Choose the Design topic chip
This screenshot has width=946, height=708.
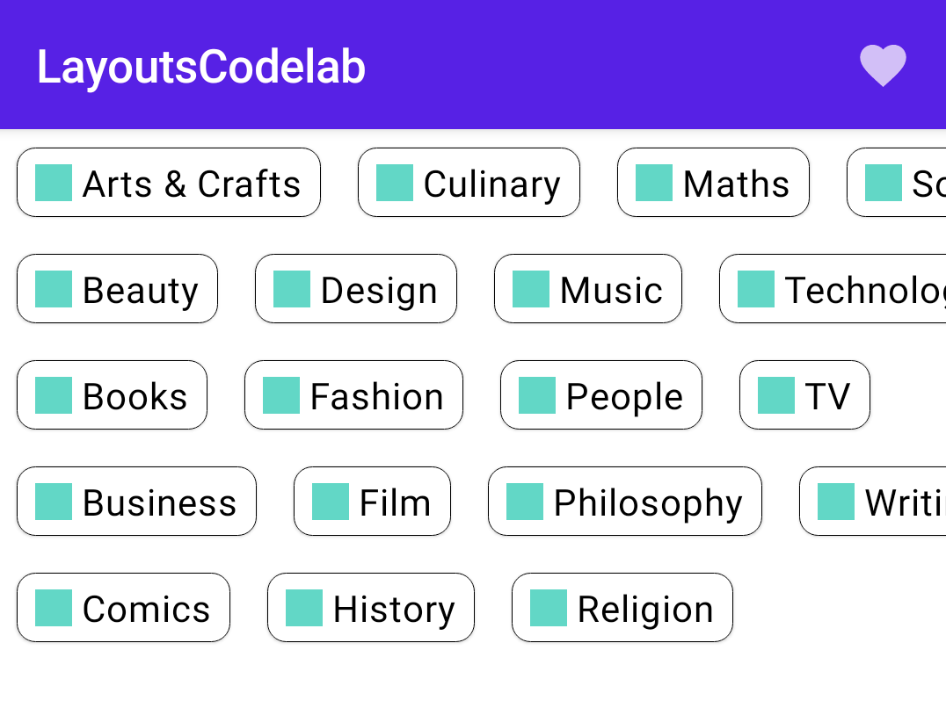[356, 289]
